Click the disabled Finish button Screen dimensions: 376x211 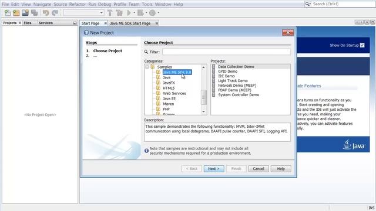[236, 169]
